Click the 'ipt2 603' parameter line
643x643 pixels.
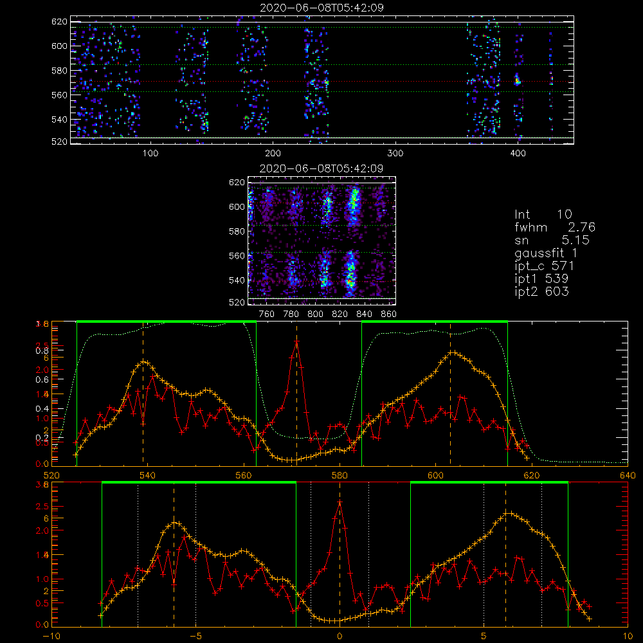click(541, 291)
